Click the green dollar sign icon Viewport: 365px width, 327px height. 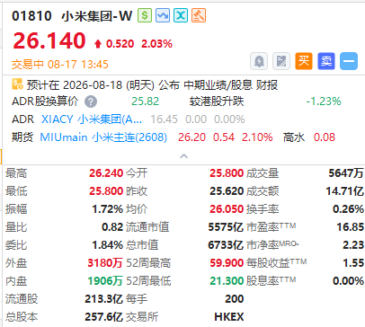coord(145,15)
